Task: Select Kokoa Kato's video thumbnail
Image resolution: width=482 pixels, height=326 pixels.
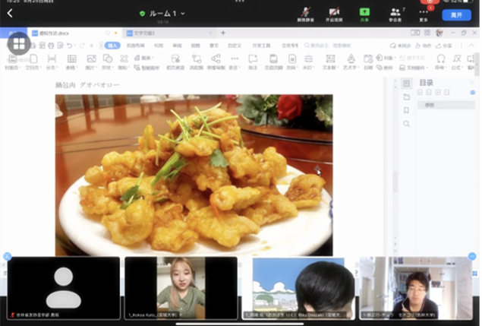Action: pyautogui.click(x=181, y=287)
